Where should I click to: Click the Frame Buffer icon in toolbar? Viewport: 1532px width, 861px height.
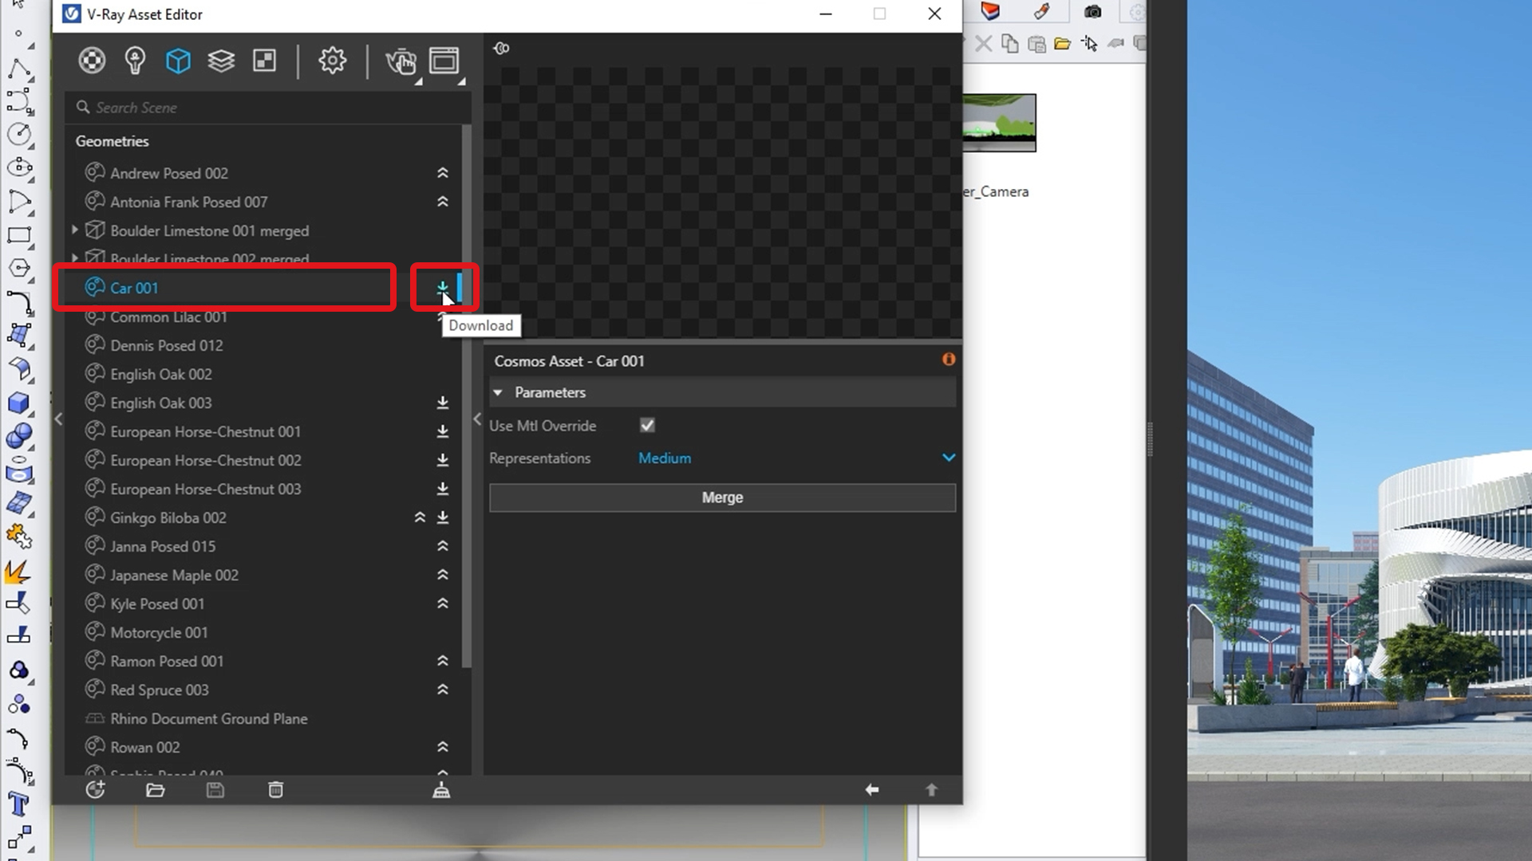(443, 60)
